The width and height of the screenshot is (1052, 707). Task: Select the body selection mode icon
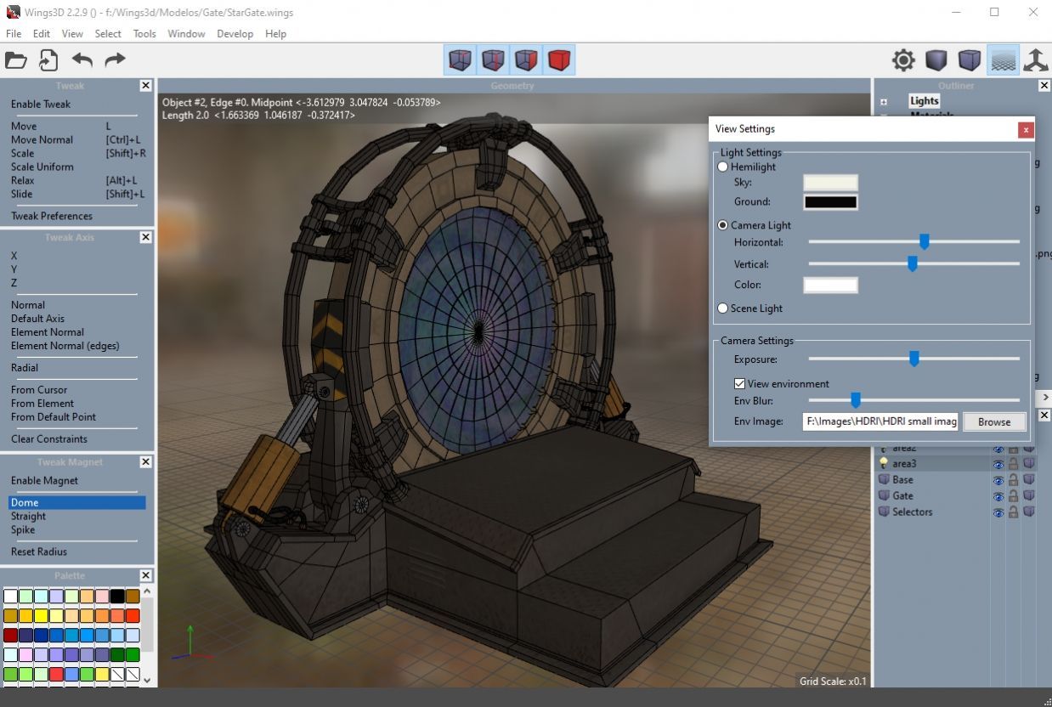[559, 59]
